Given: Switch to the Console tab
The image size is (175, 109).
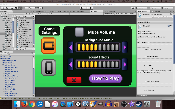Looking at the screenshot, I should pos(156,11).
